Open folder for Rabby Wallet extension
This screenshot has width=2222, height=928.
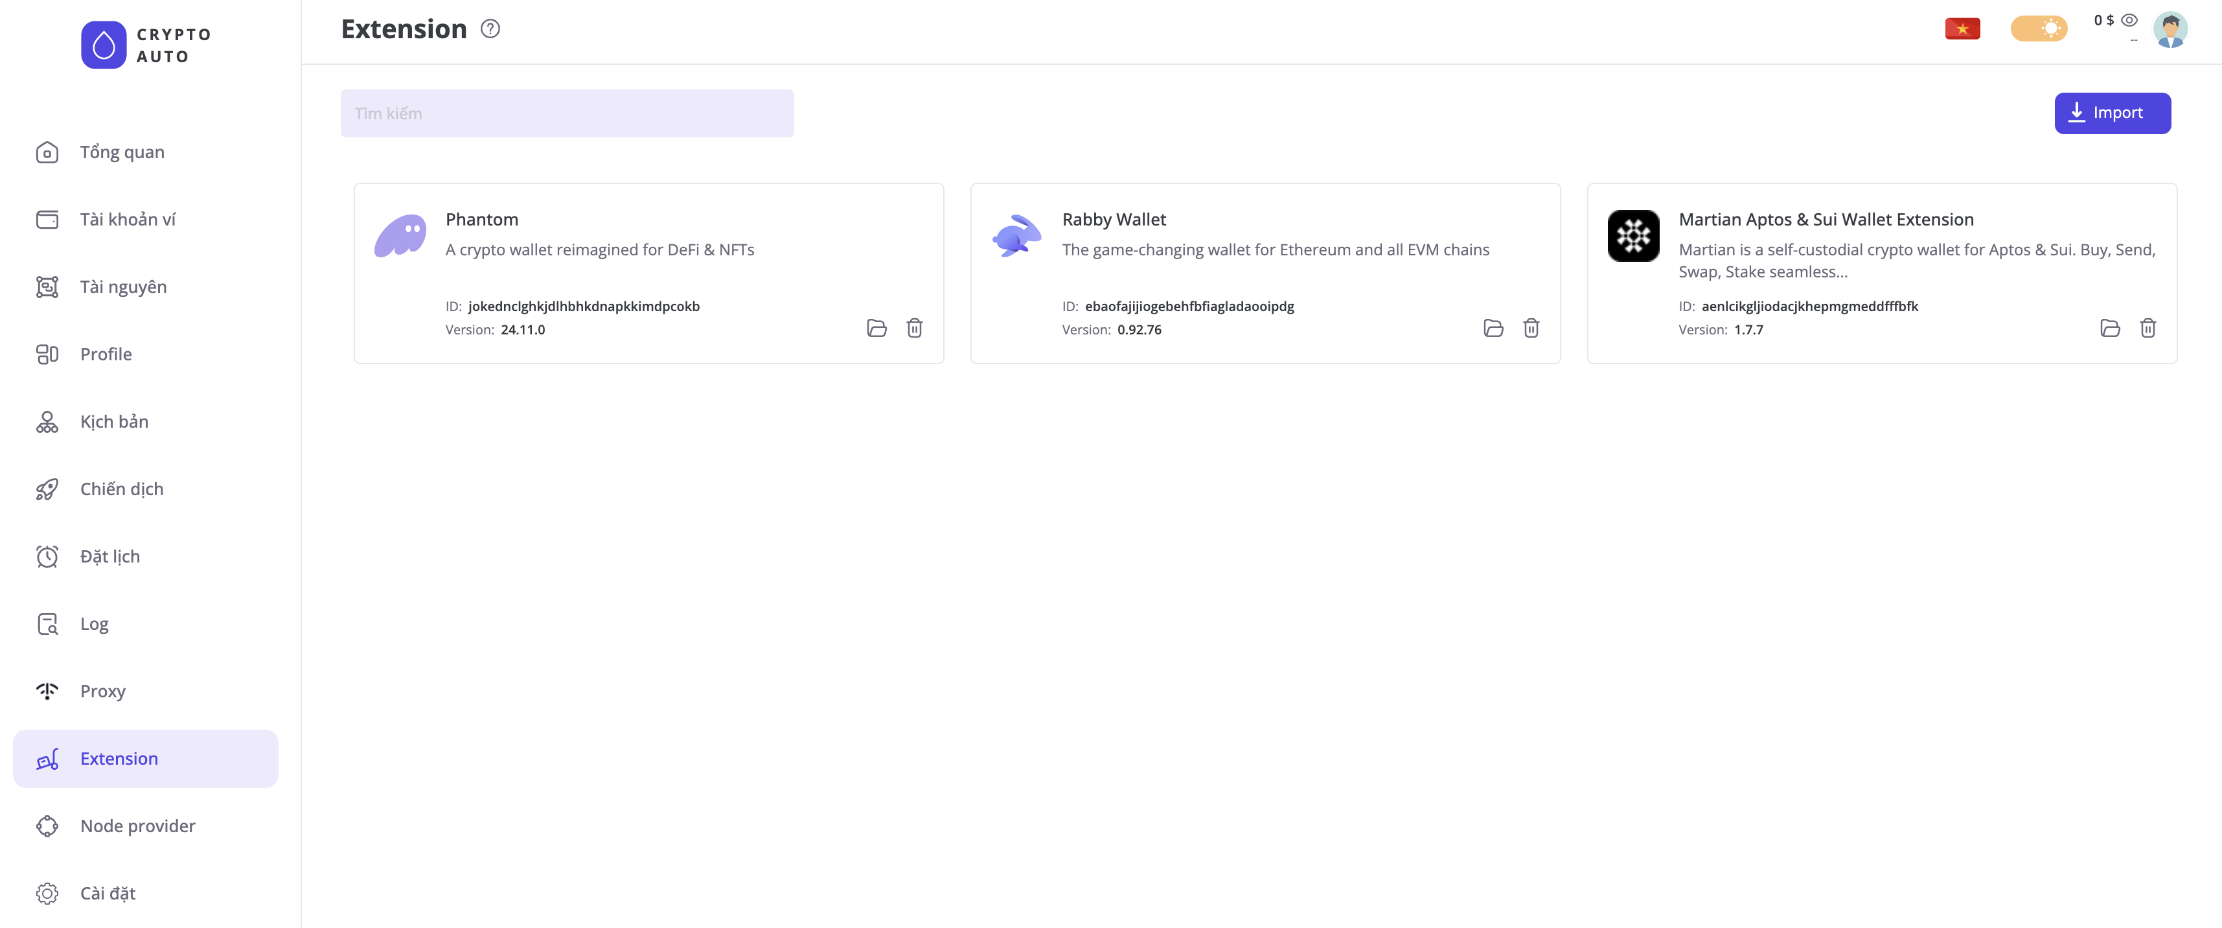[x=1493, y=328]
